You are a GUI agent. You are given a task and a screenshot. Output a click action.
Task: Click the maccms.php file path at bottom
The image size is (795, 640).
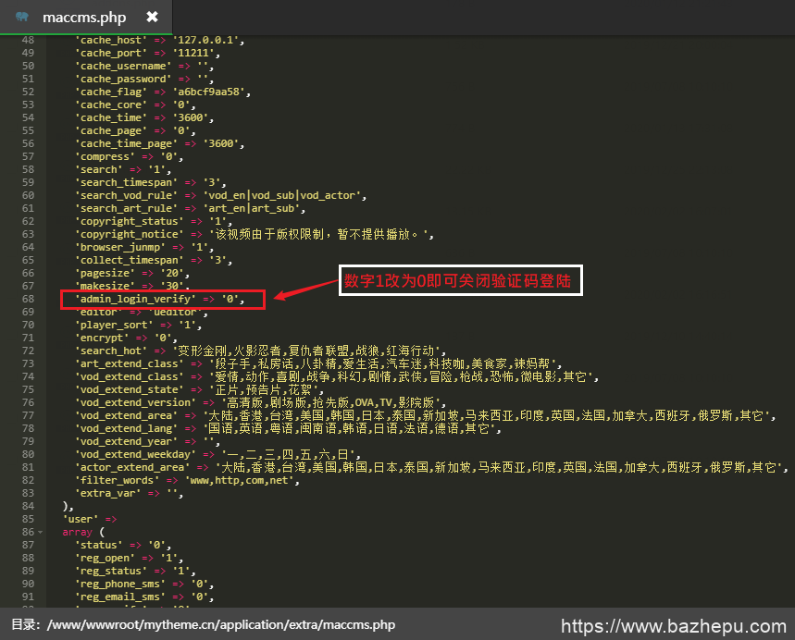[x=220, y=625]
